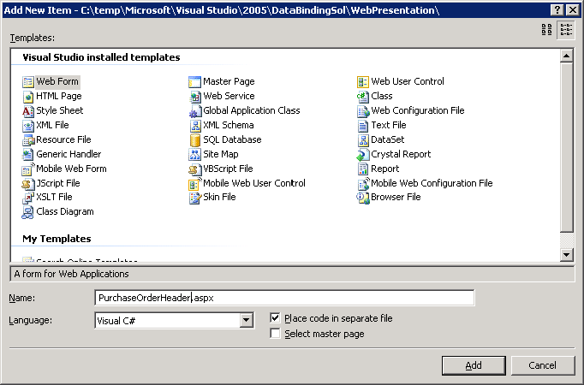Pick the Style Sheet template icon
584x385 pixels.
28,111
